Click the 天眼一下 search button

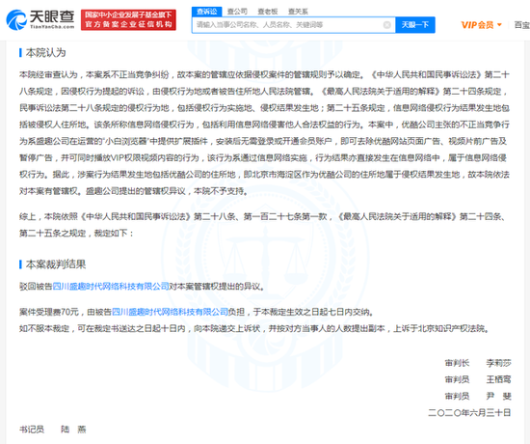pos(415,25)
